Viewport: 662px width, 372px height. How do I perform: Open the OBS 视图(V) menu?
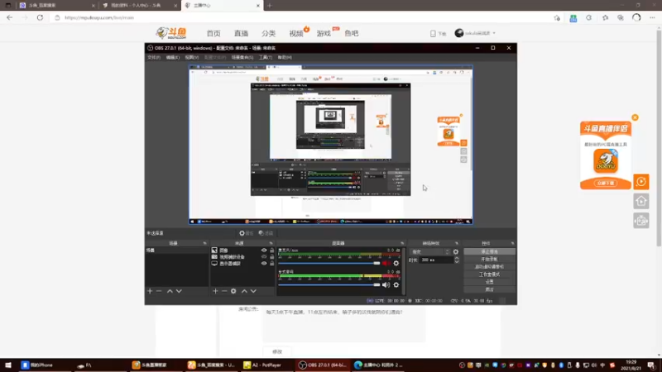192,57
